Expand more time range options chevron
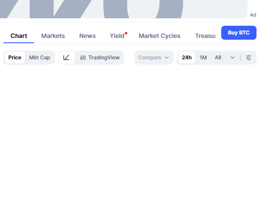Viewport: 260px width, 205px height. coord(233,58)
